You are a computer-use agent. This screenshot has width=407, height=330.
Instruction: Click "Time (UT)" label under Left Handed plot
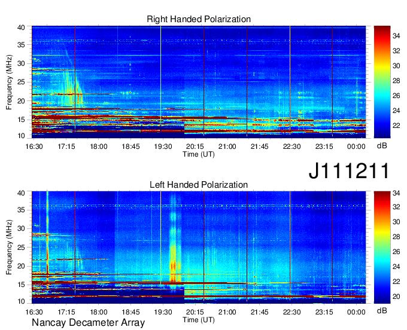pos(199,320)
